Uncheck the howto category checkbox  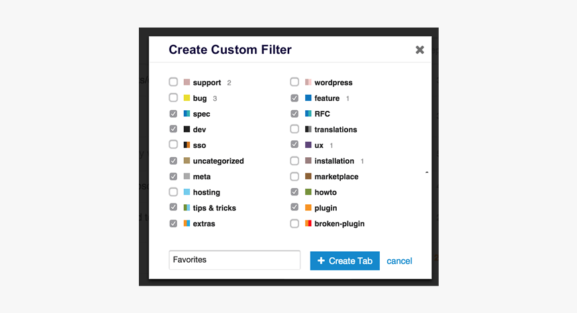click(295, 192)
